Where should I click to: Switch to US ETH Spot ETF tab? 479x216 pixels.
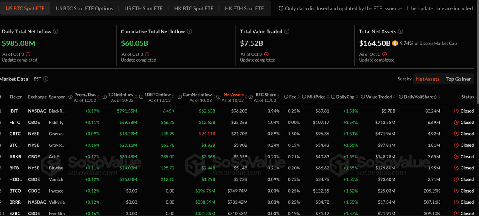coord(143,8)
